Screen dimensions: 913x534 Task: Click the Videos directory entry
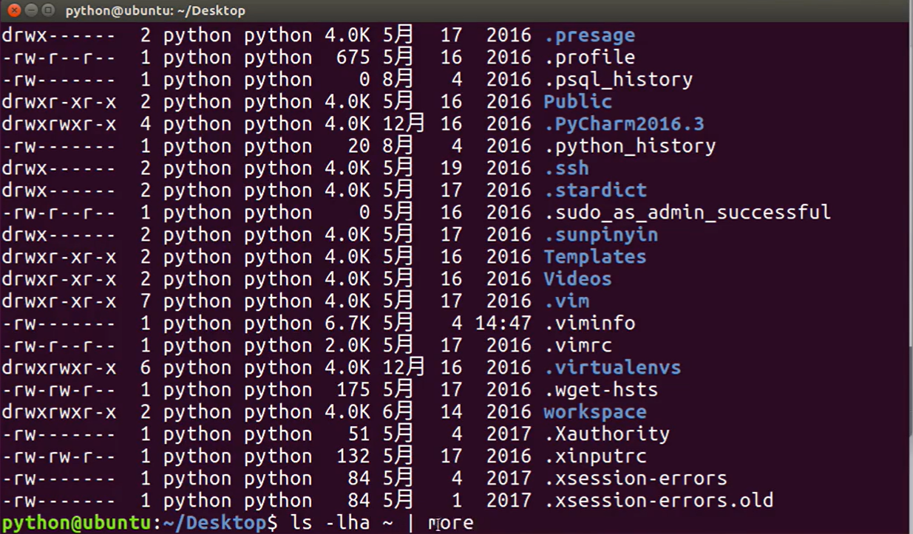577,279
